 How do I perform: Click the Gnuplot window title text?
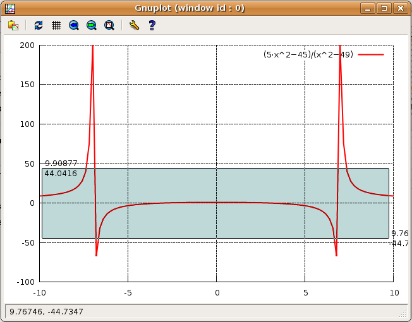point(190,8)
